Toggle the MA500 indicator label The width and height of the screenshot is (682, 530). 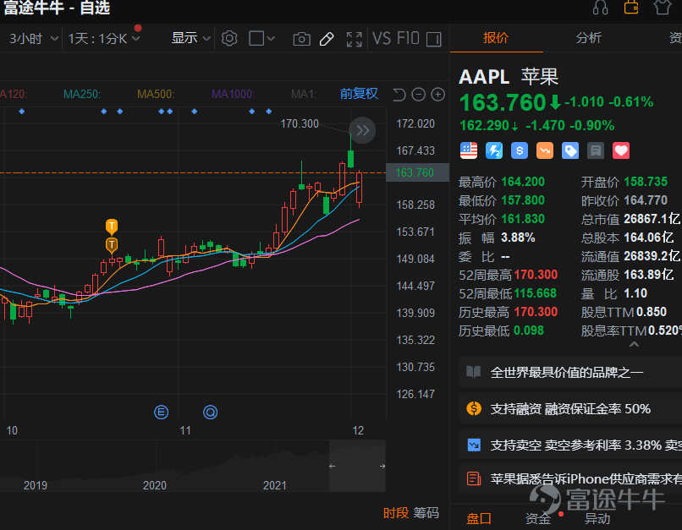156,94
